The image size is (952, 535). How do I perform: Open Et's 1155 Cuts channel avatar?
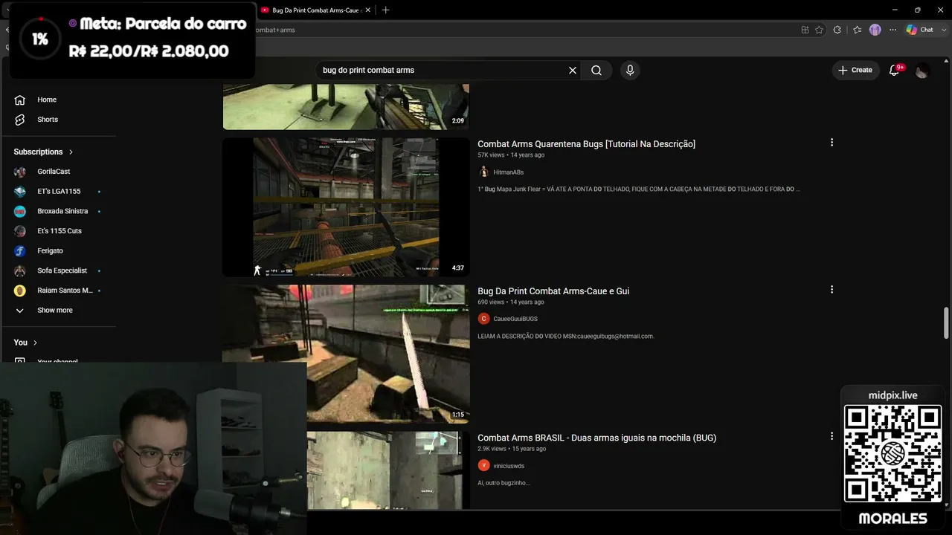point(20,231)
